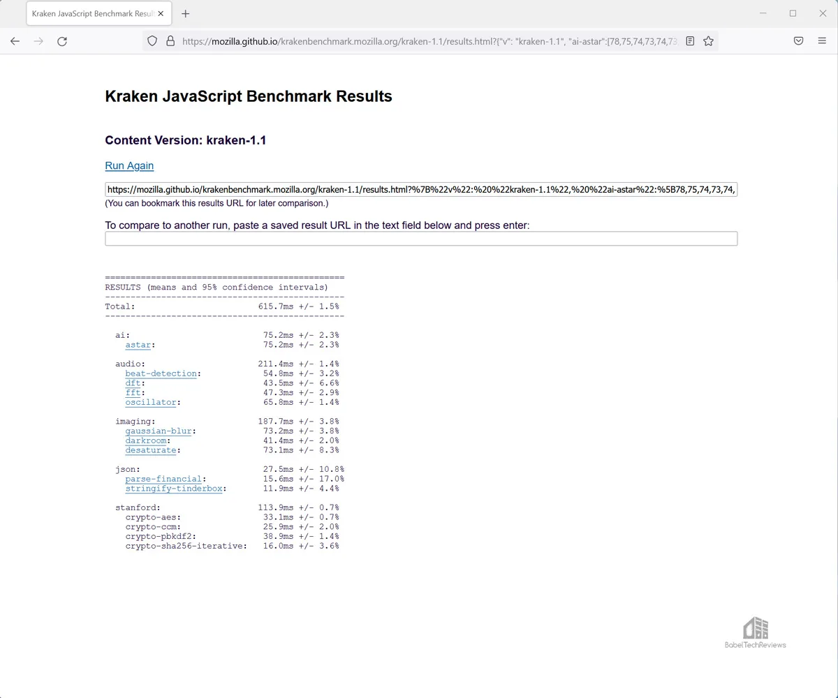Focus the empty comparison URL field

tap(421, 239)
